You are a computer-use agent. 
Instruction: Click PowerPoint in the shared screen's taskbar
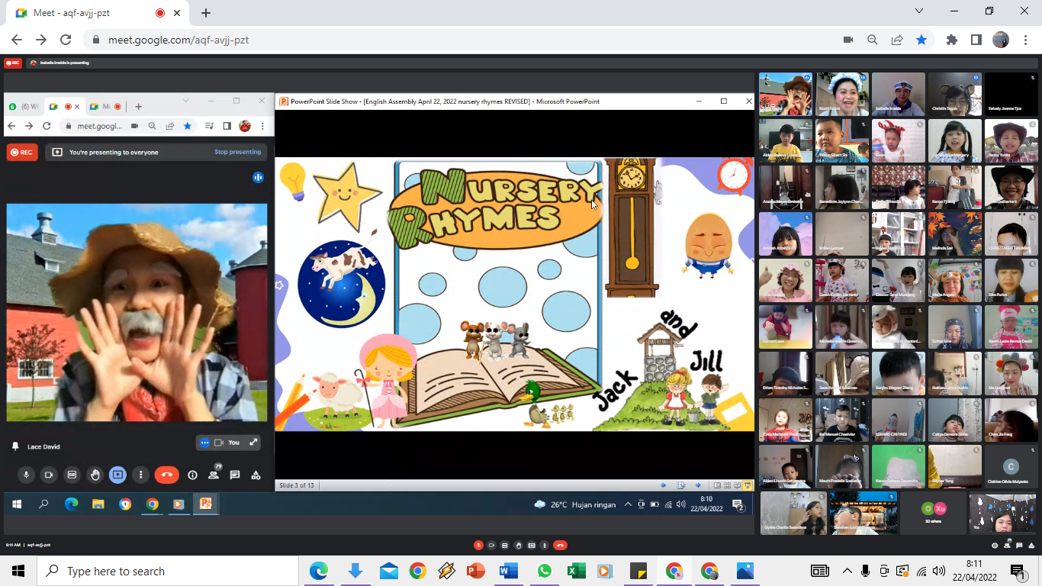point(205,504)
